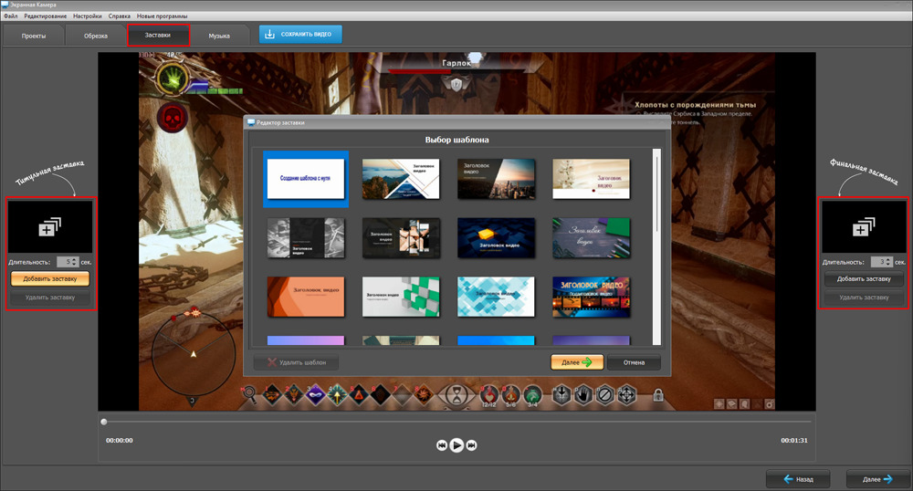Open the Файл menu
This screenshot has height=491, width=913.
click(10, 16)
